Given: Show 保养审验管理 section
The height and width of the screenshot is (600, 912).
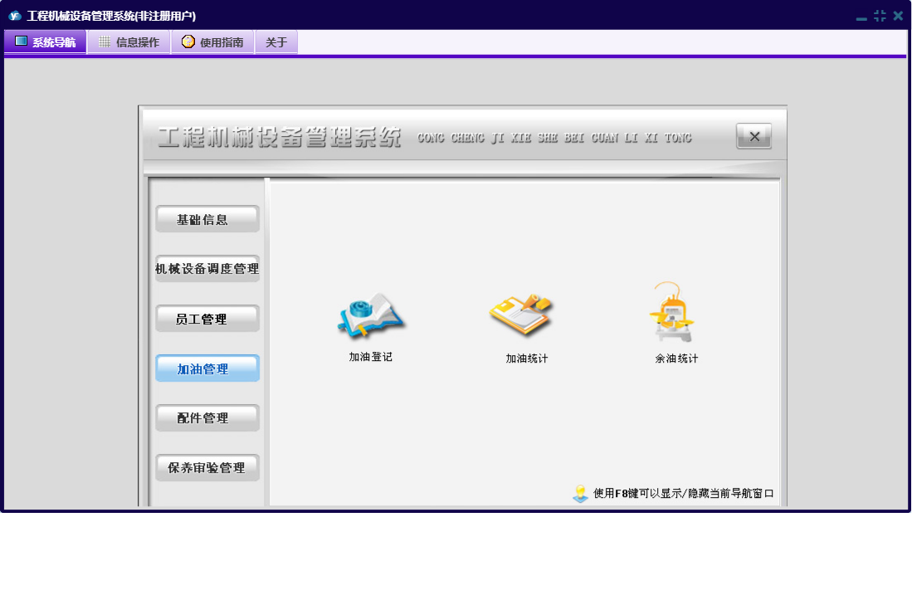Looking at the screenshot, I should point(207,468).
